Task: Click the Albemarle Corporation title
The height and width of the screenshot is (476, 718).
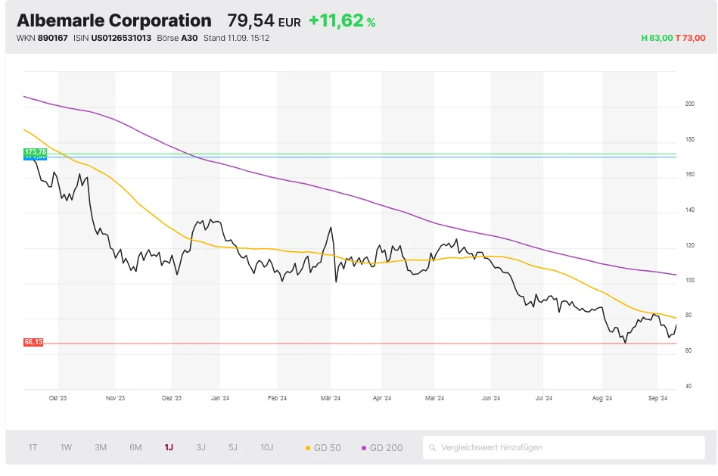Action: [114, 20]
